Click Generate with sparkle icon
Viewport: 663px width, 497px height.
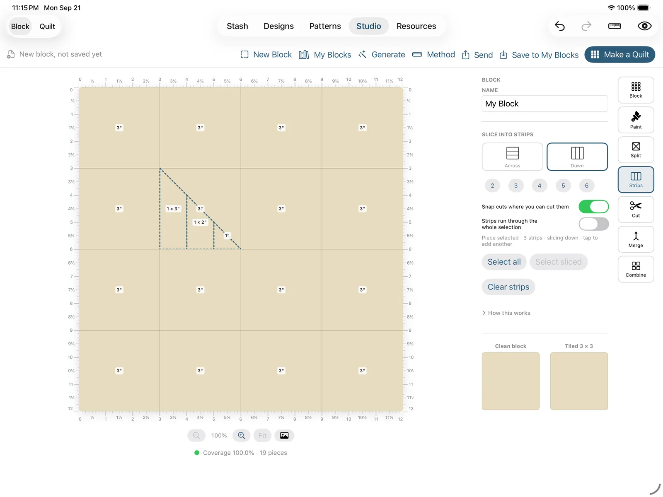tap(382, 55)
